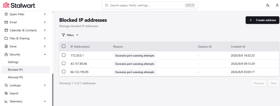Image resolution: width=280 pixels, height=106 pixels.
Task: Check the box for 66.132.195.85
Action: coord(63,72)
